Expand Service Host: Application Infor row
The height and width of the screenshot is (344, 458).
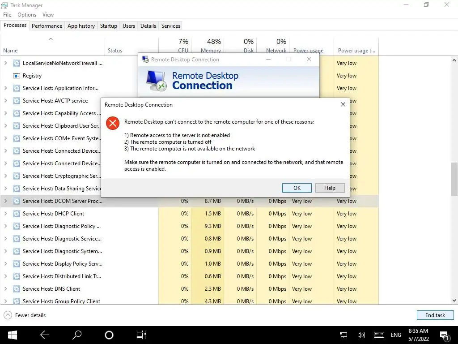[5, 88]
